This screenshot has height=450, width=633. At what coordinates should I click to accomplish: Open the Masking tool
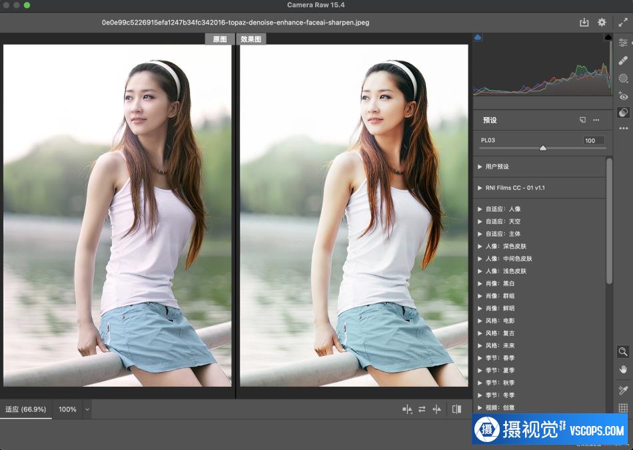[x=623, y=78]
